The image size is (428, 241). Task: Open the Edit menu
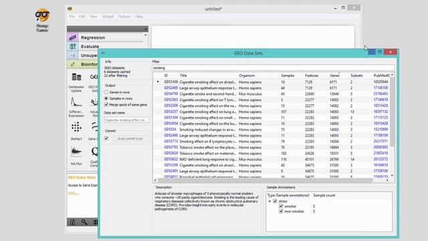click(x=82, y=17)
